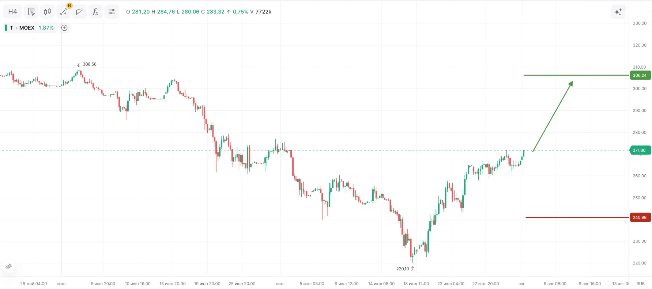The height and width of the screenshot is (289, 652).
Task: Click the red 240,98 price level label
Action: click(640, 217)
